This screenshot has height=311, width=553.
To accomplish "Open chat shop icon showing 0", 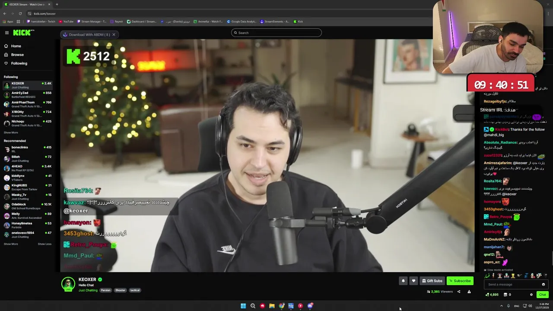I will coord(507,295).
